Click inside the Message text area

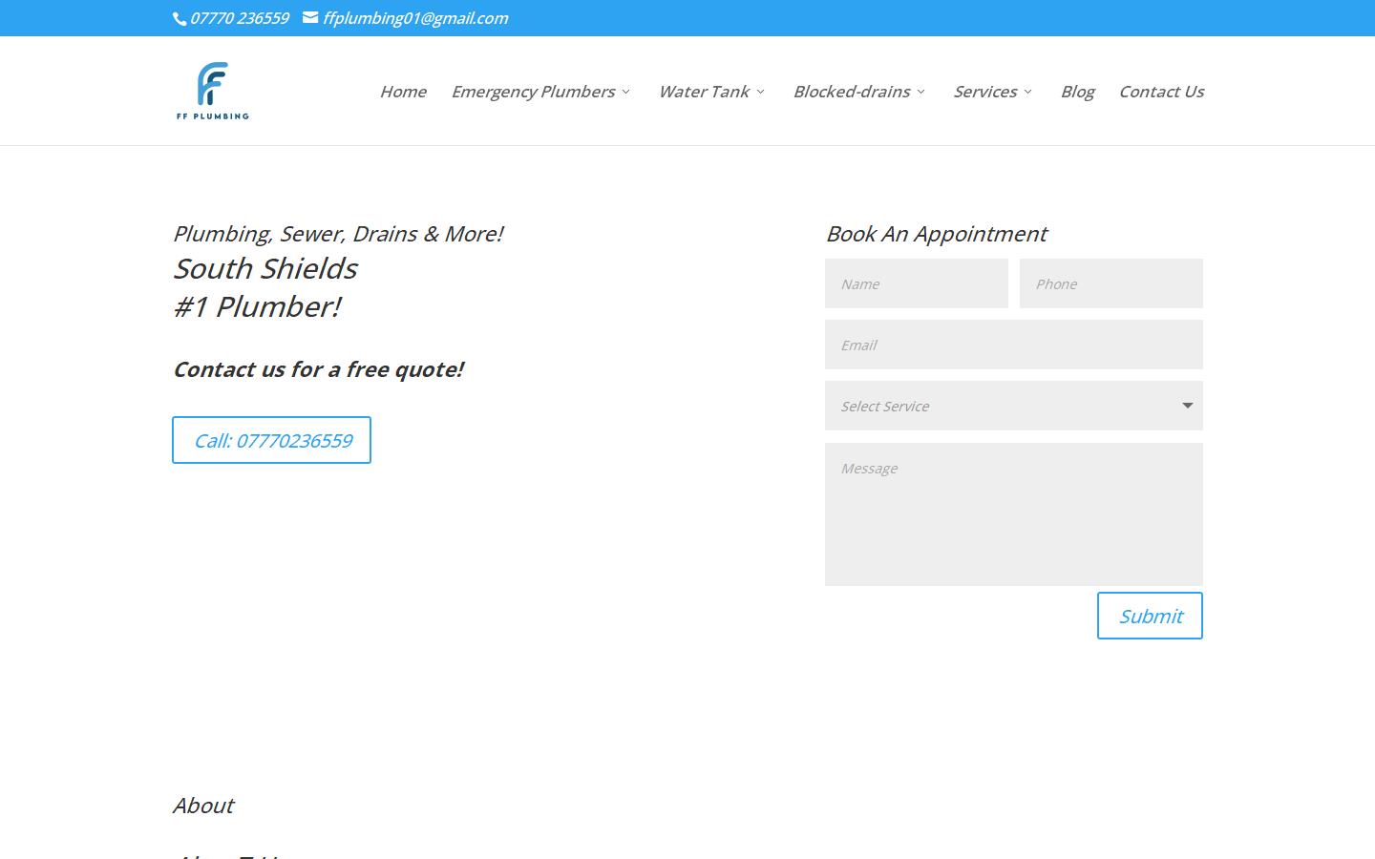[x=1013, y=513]
